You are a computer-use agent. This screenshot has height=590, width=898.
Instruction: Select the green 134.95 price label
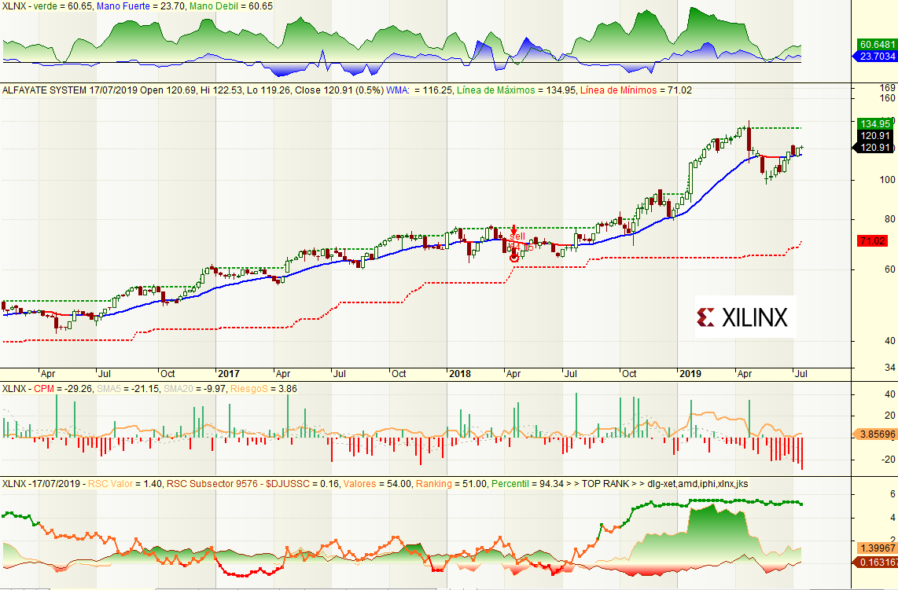(874, 123)
